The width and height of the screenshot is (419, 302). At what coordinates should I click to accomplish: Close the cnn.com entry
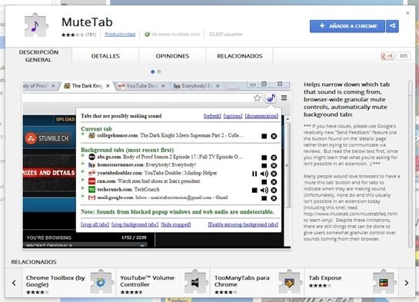pyautogui.click(x=274, y=182)
